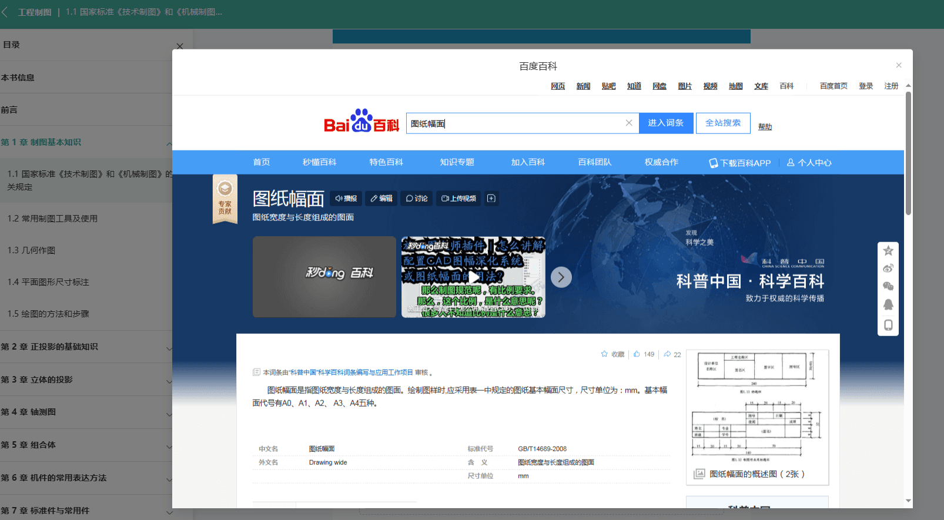Select 百科团队 in the nav bar

(595, 162)
